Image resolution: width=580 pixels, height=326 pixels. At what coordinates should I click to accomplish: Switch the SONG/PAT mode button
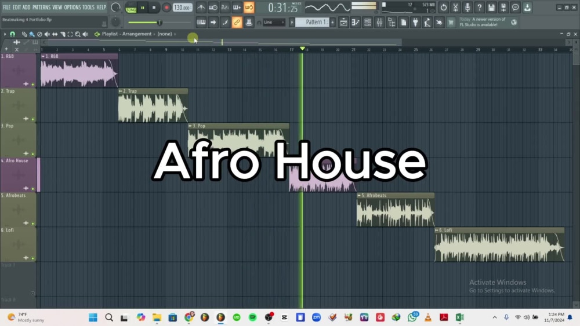pyautogui.click(x=130, y=8)
